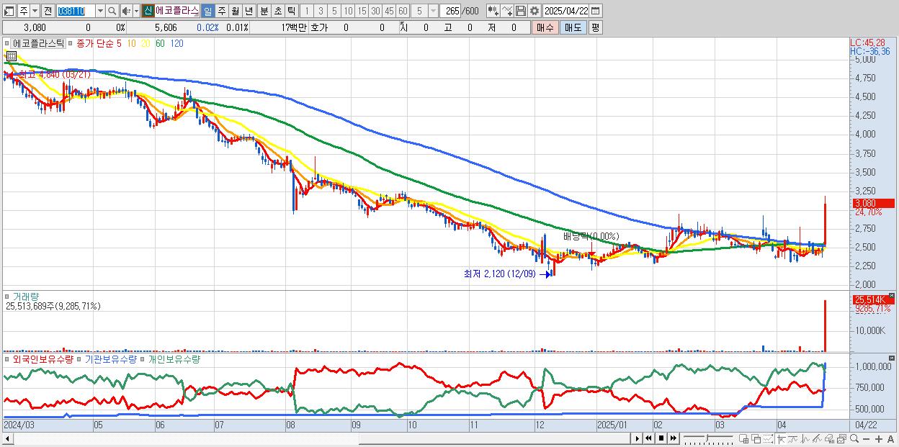Click the save chart floppy icon
The height and width of the screenshot is (447, 899).
click(x=521, y=11)
